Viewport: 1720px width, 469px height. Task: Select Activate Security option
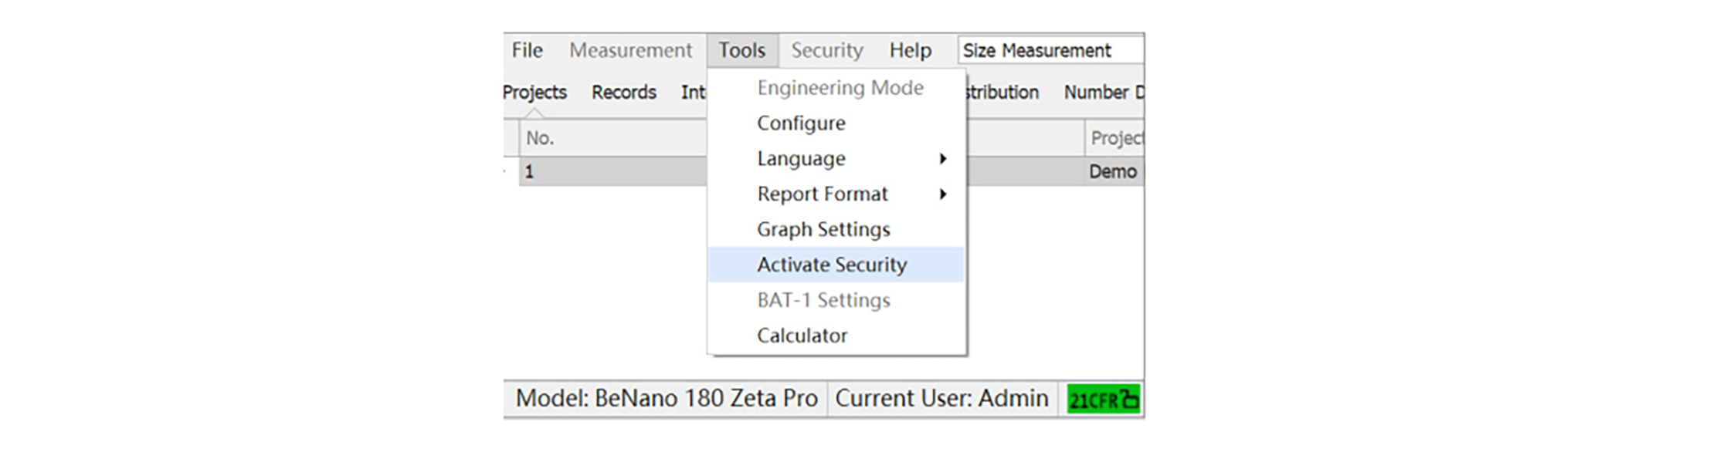832,265
